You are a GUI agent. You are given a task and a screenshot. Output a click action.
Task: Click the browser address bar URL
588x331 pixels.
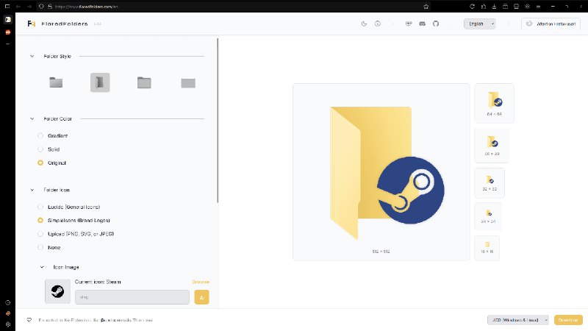coord(86,7)
